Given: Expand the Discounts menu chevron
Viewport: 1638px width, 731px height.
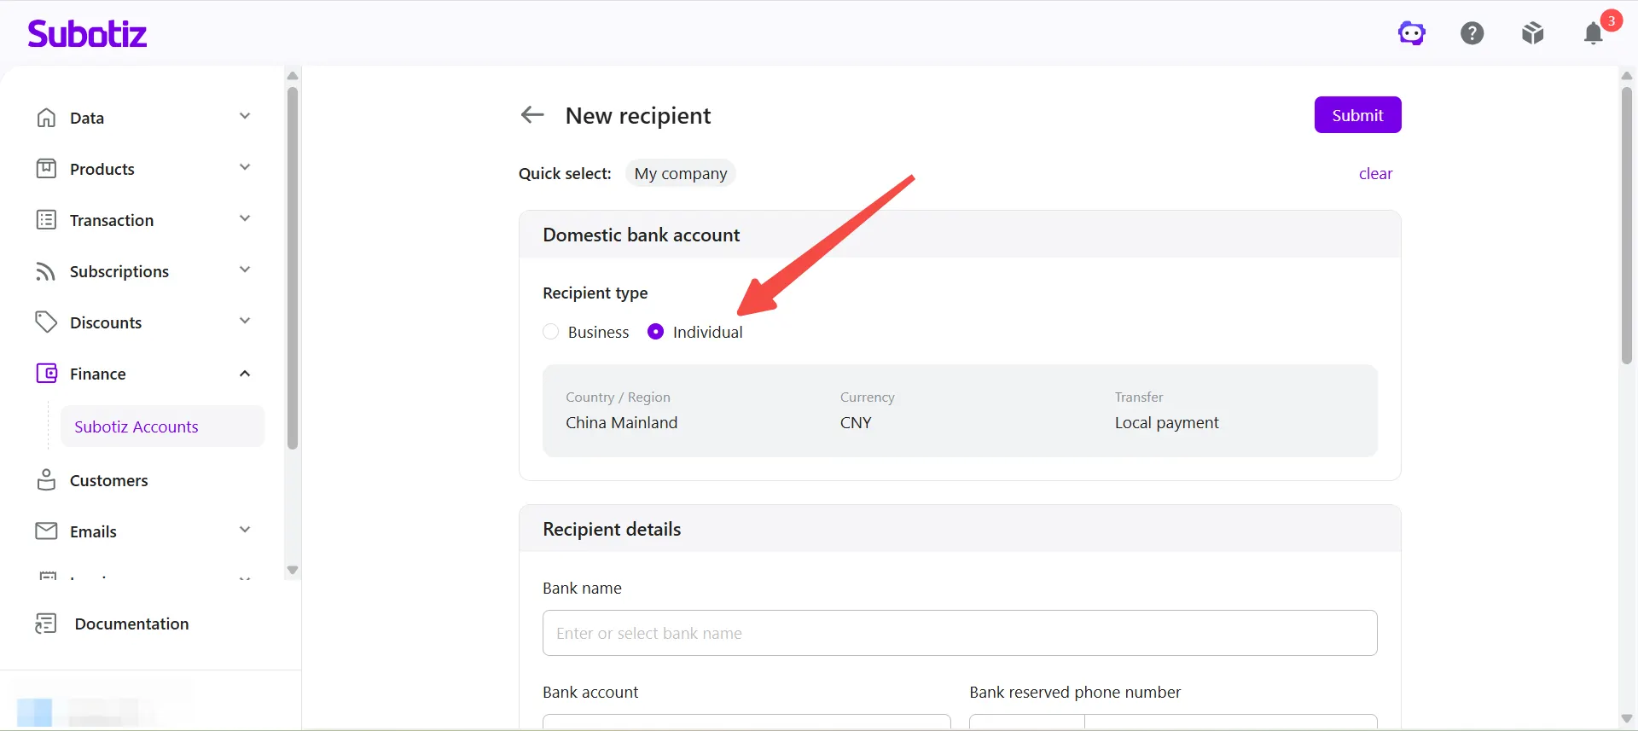Looking at the screenshot, I should point(245,321).
